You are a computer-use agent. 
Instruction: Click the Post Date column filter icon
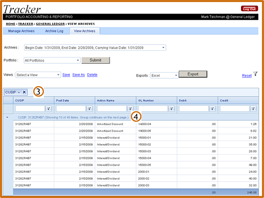[89, 109]
